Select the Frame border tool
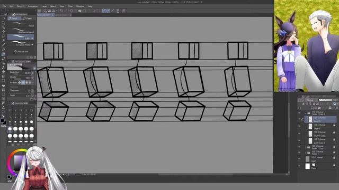The height and width of the screenshot is (190, 339). pyautogui.click(x=3, y=99)
